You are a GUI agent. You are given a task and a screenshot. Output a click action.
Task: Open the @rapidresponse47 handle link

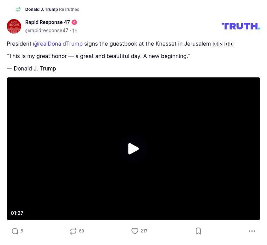point(46,31)
